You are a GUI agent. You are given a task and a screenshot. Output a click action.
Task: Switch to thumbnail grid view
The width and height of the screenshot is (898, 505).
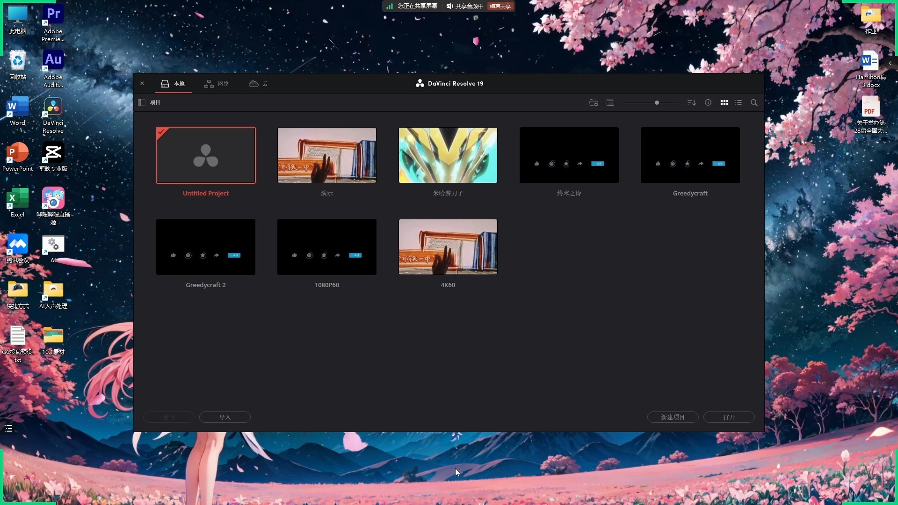click(724, 103)
